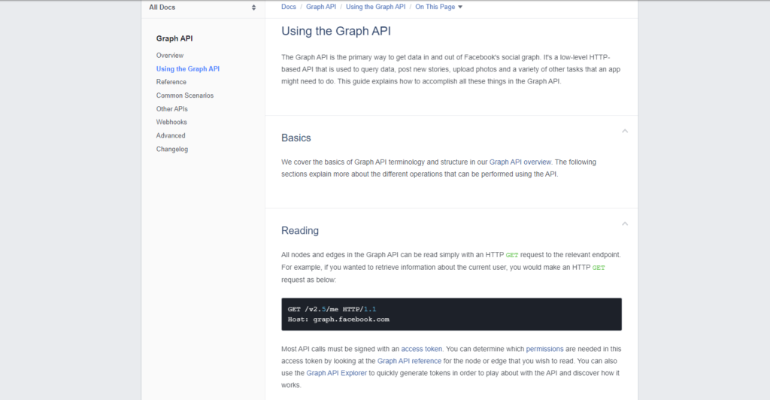Expand the On This Page dropdown
The height and width of the screenshot is (400, 770).
point(438,7)
